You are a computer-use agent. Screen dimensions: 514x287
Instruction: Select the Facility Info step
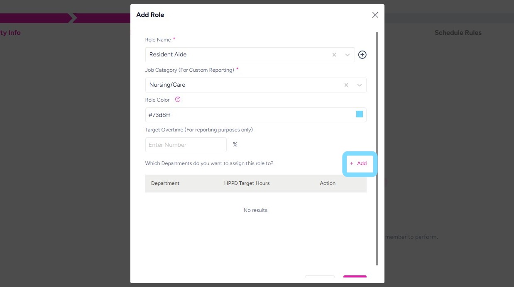click(10, 33)
